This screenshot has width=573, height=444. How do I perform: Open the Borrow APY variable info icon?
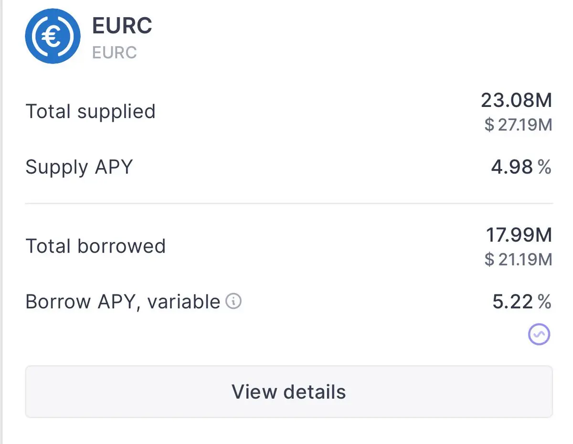pos(233,301)
